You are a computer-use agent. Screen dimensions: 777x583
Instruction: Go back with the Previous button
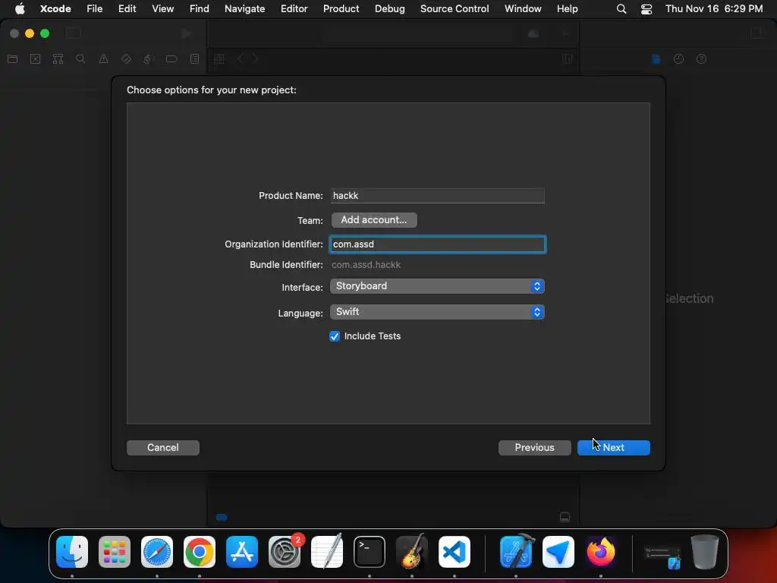(534, 448)
